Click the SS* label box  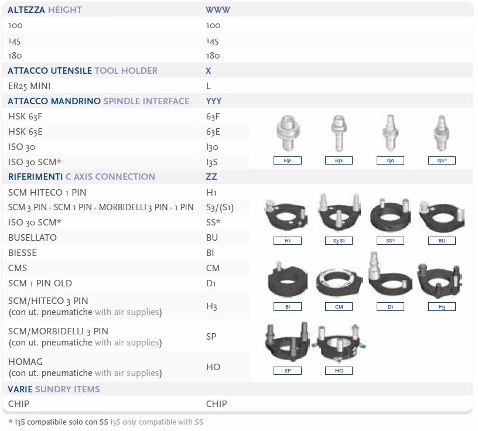pyautogui.click(x=391, y=241)
